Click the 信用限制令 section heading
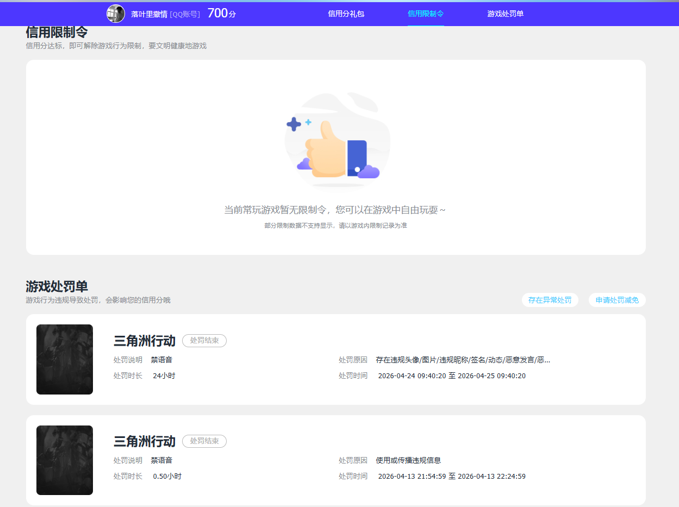This screenshot has width=679, height=507. coord(57,32)
